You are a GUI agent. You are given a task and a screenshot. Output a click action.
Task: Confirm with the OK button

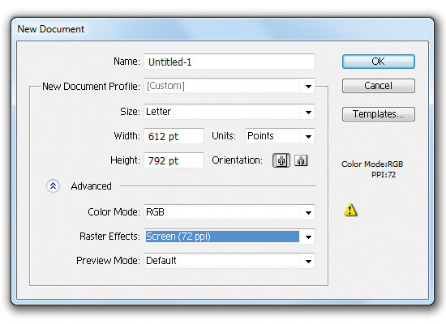[x=379, y=62]
